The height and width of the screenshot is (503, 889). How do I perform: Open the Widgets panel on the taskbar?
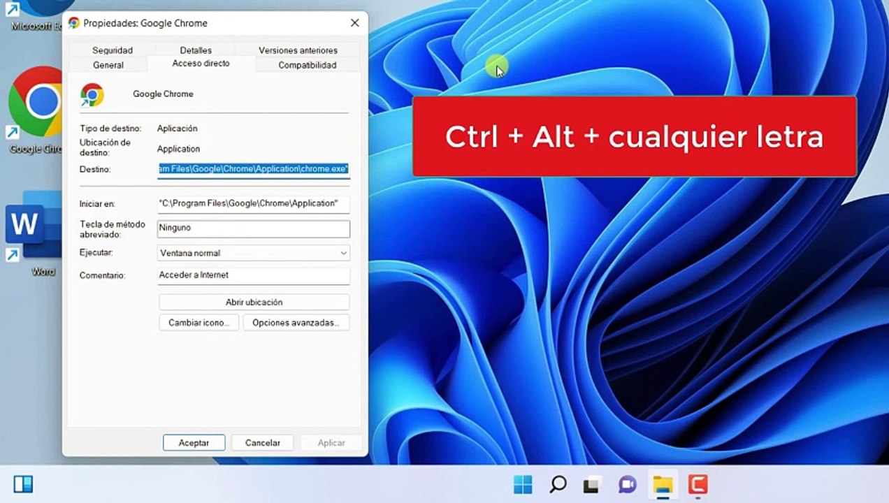23,484
